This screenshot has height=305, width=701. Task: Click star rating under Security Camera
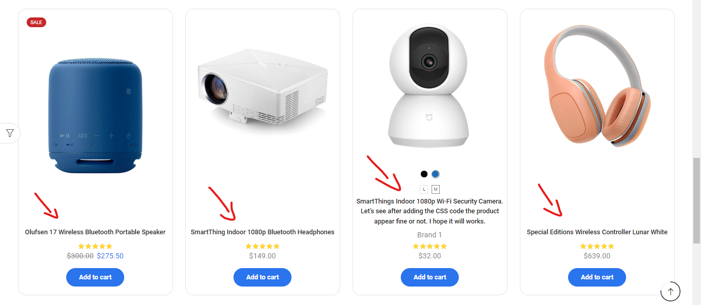(430, 246)
